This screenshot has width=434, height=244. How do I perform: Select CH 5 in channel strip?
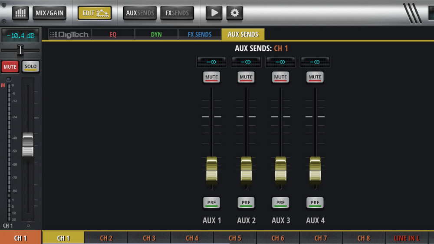[x=235, y=238]
